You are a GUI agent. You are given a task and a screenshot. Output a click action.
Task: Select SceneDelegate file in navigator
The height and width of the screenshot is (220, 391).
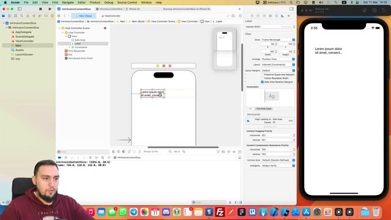24,37
